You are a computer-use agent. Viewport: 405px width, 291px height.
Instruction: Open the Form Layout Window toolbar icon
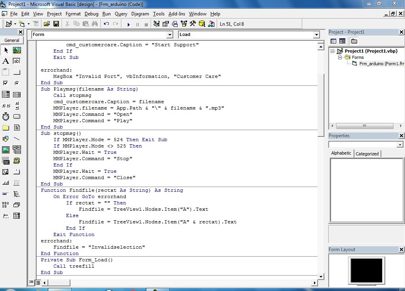(x=174, y=24)
